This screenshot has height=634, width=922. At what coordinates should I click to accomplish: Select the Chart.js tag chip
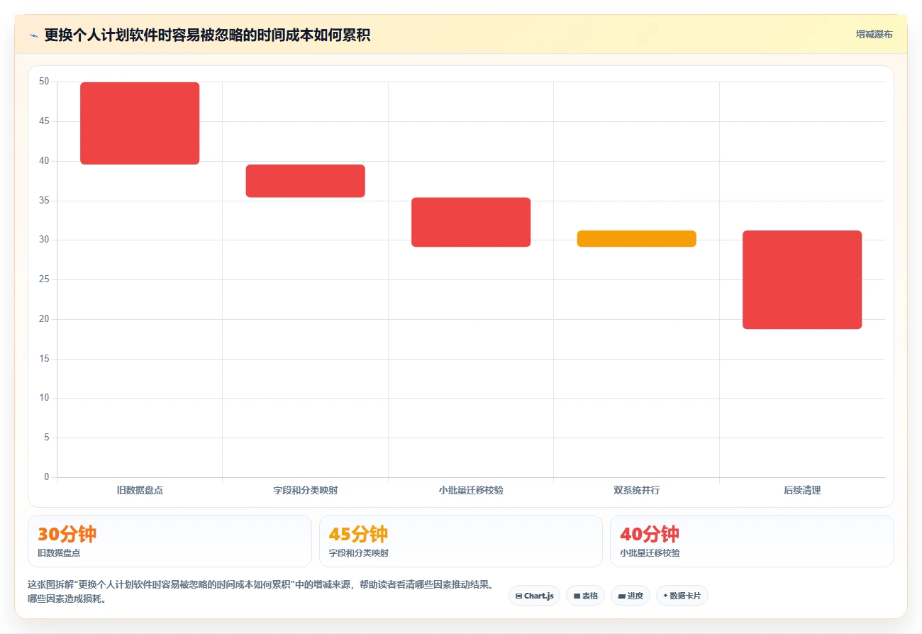coord(534,596)
